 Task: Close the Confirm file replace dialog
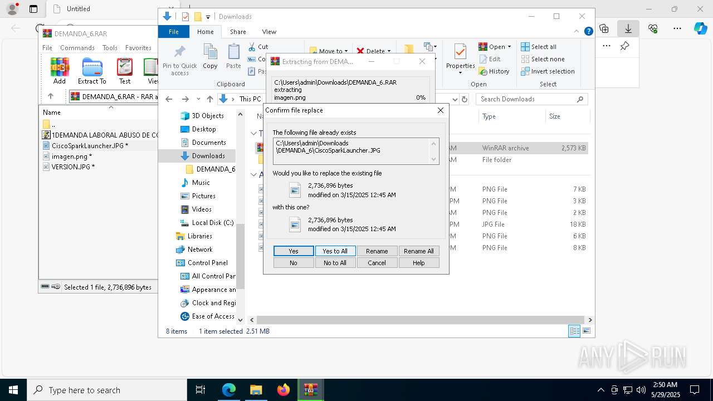[x=441, y=110]
